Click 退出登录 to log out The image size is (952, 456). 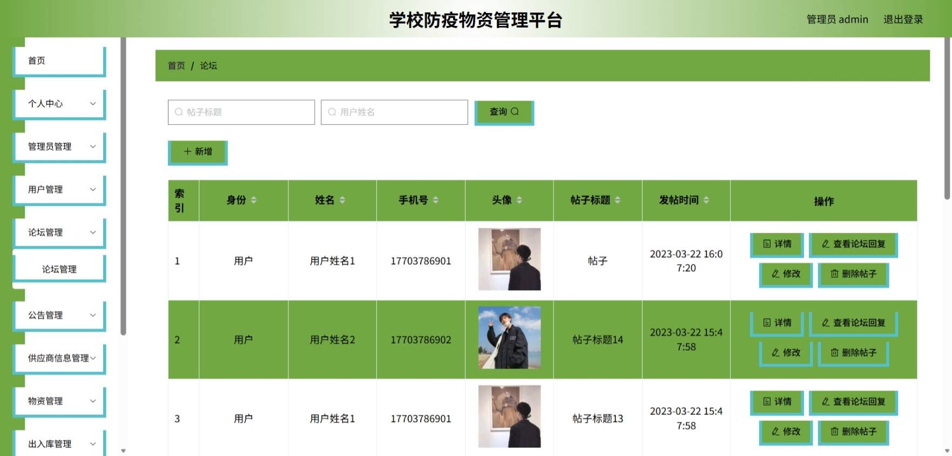click(903, 19)
